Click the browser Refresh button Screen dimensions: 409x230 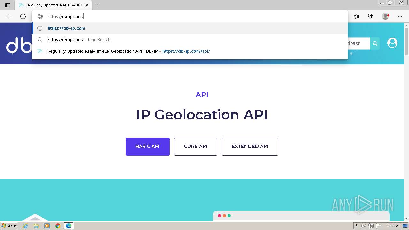(x=23, y=16)
